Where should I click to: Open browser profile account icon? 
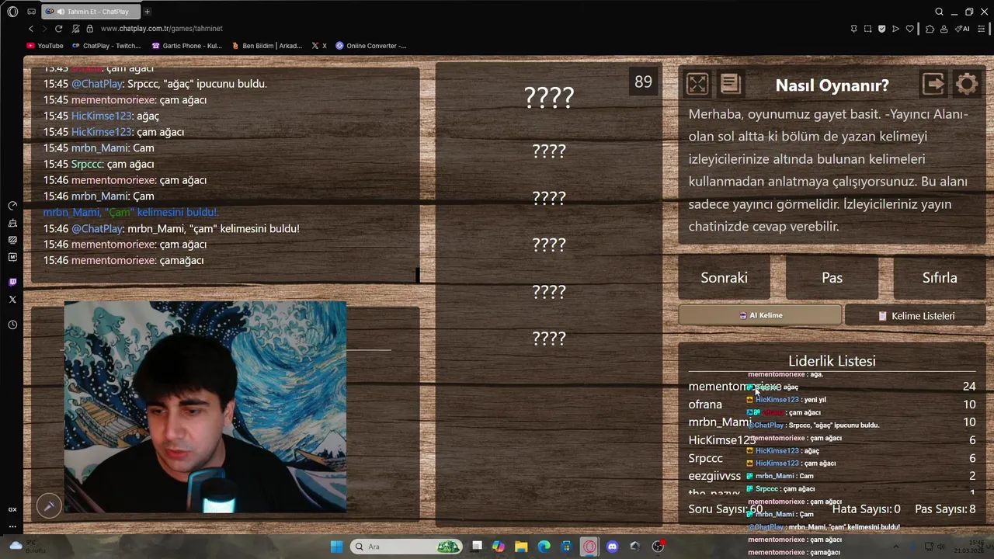(944, 29)
